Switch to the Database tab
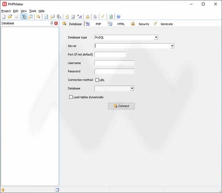Viewport: 222px width, 193px height. coord(72,24)
